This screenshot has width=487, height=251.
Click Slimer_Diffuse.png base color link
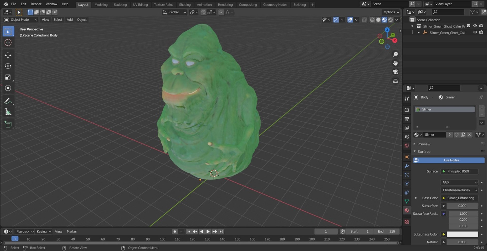tap(459, 198)
